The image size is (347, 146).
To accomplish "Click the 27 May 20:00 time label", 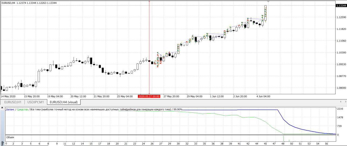I will click(x=172, y=96).
